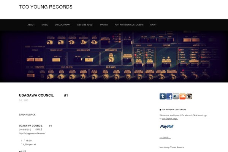
Task: Open the 'our English page' link
Action: click(x=170, y=119)
